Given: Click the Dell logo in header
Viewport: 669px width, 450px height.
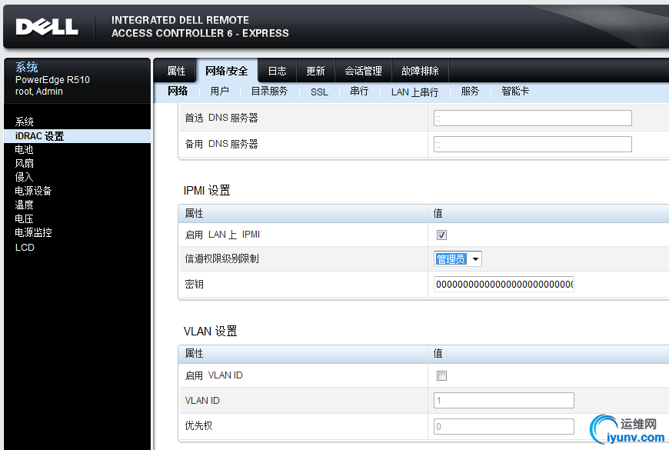Looking at the screenshot, I should [x=47, y=27].
